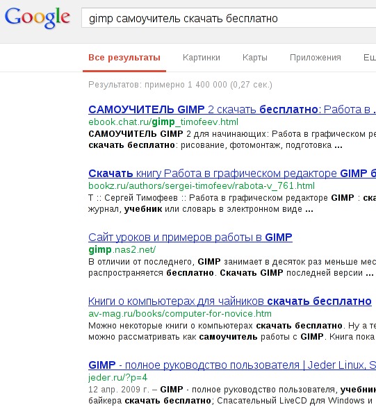The image size is (376, 407).
Task: Click the search input field
Action: click(229, 18)
